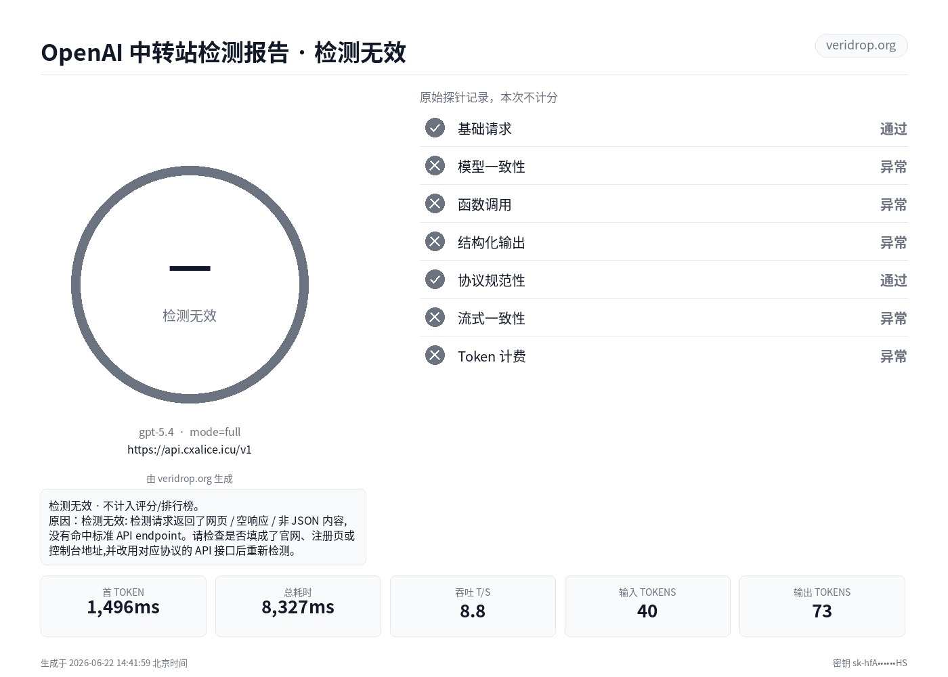Click the X icon beside 结构化输出
Image resolution: width=948 pixels, height=677 pixels.
click(435, 242)
